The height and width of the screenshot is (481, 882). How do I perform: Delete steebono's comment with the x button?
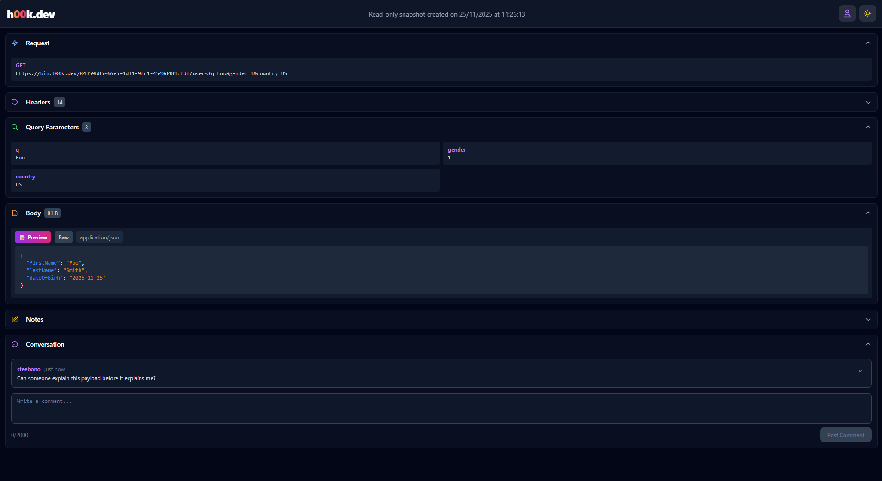pos(860,371)
